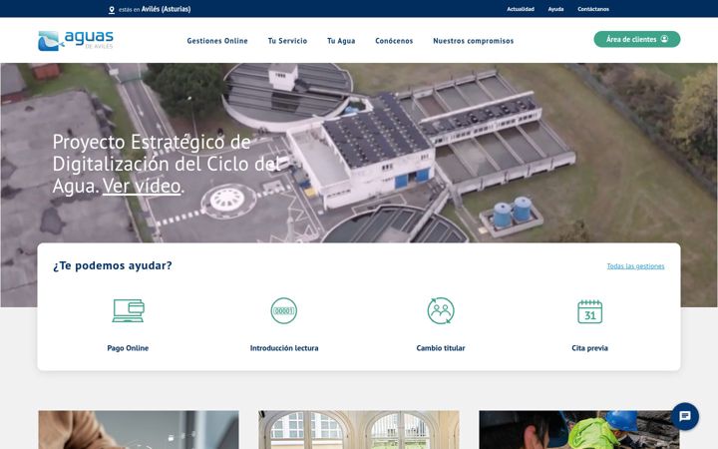Click the location pin icon in top bar

point(112,10)
